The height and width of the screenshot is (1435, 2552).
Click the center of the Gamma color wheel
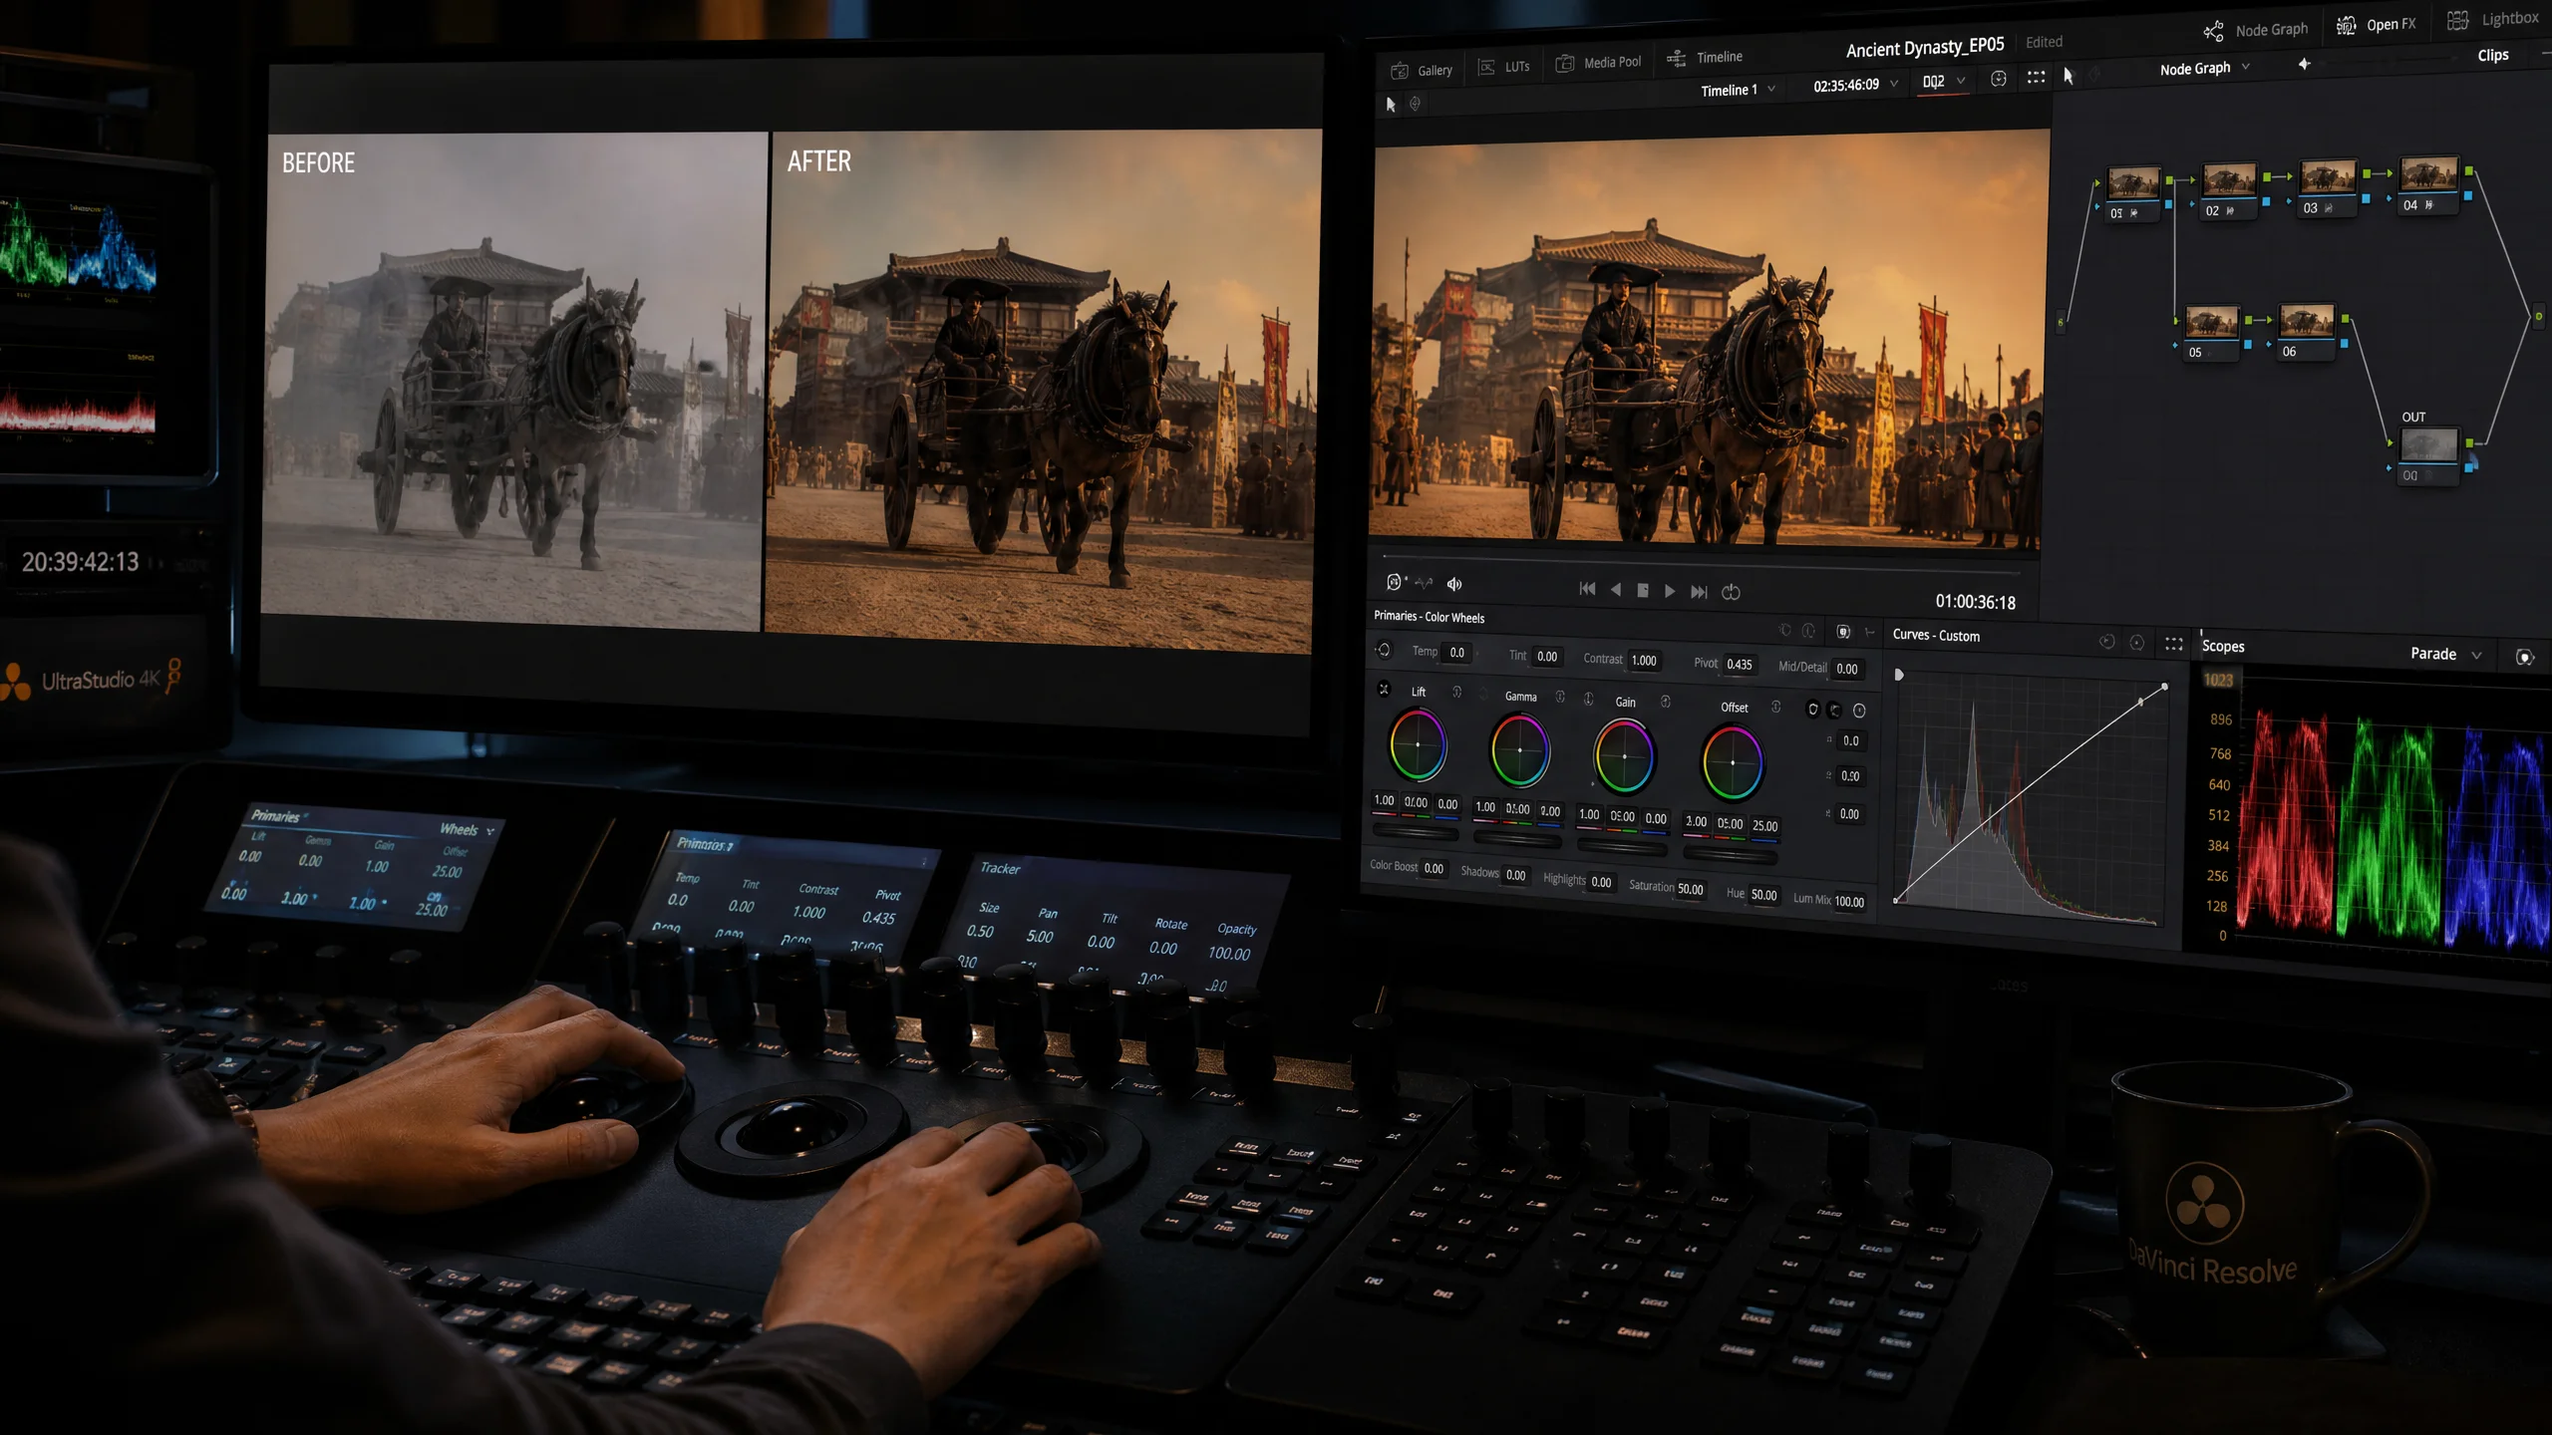coord(1519,749)
